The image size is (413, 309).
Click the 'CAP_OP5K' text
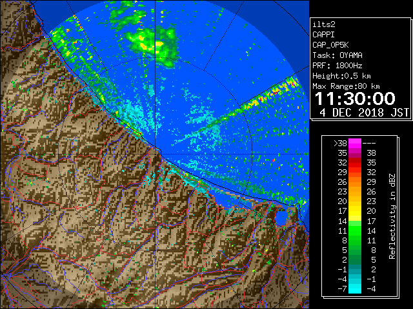[330, 45]
